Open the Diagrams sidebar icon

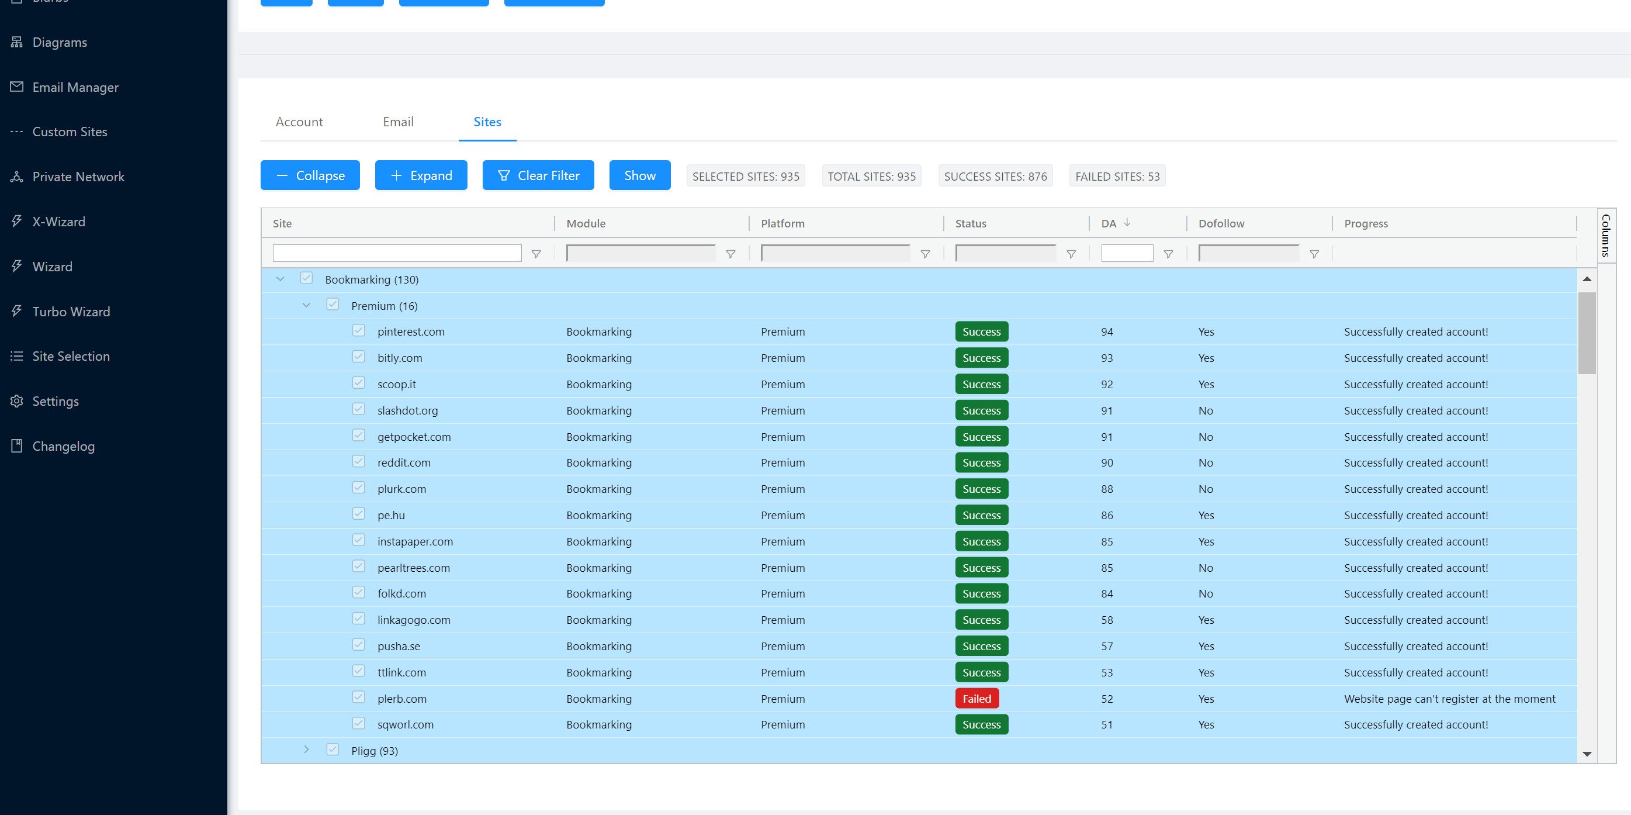point(17,42)
